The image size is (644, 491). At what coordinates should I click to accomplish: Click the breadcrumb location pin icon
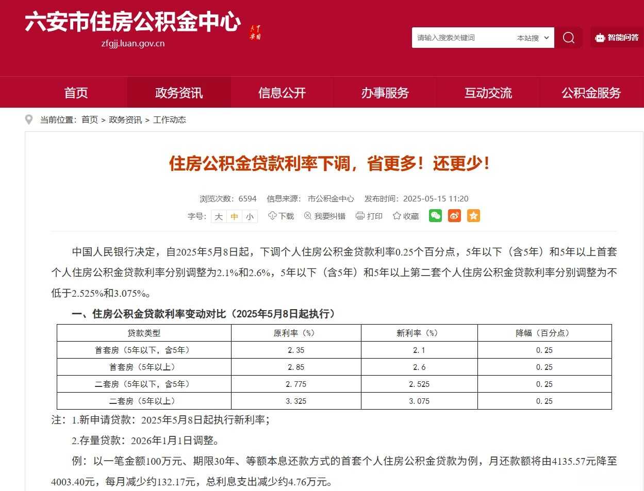tap(29, 120)
